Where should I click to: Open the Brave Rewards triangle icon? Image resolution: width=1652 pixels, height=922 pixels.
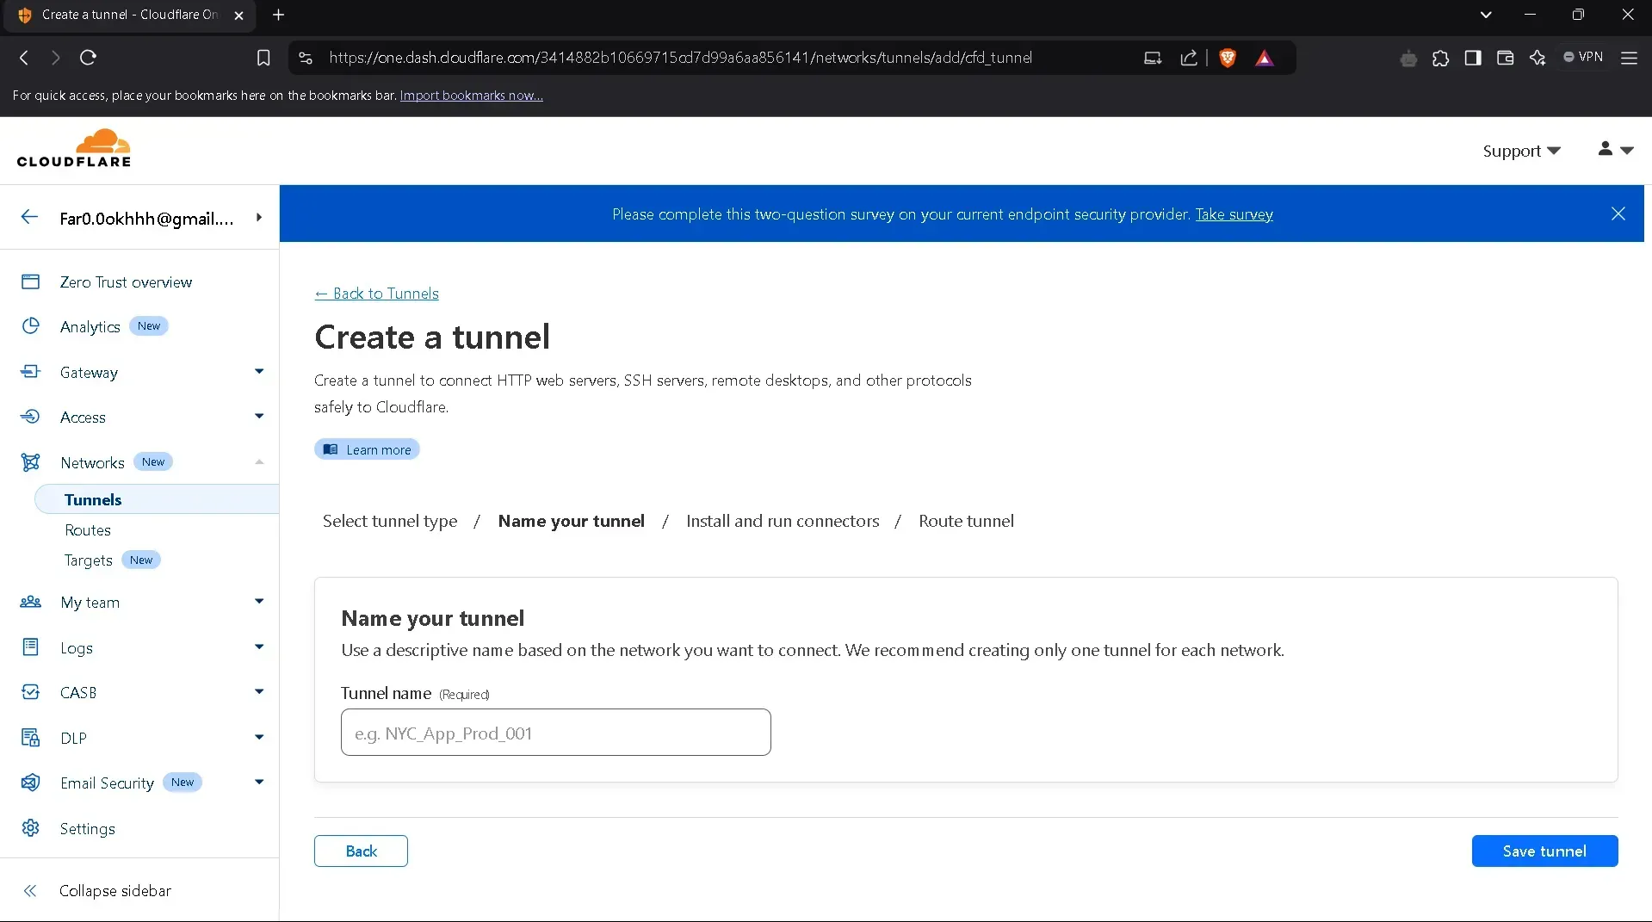coord(1265,58)
